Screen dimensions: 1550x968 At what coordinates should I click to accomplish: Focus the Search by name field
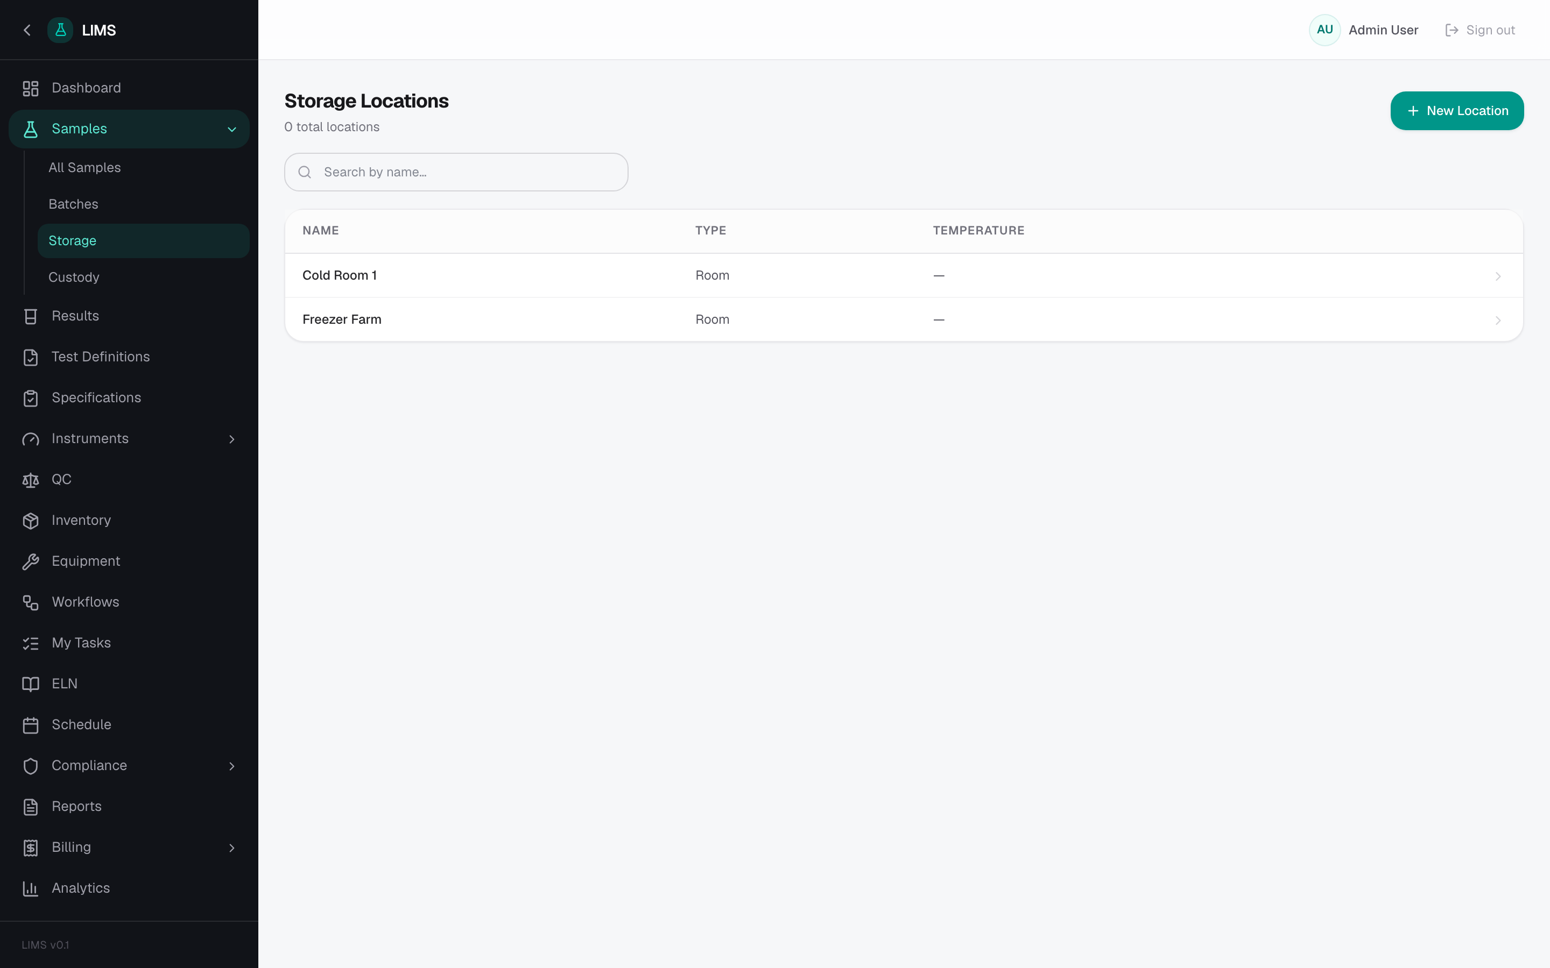[456, 172]
